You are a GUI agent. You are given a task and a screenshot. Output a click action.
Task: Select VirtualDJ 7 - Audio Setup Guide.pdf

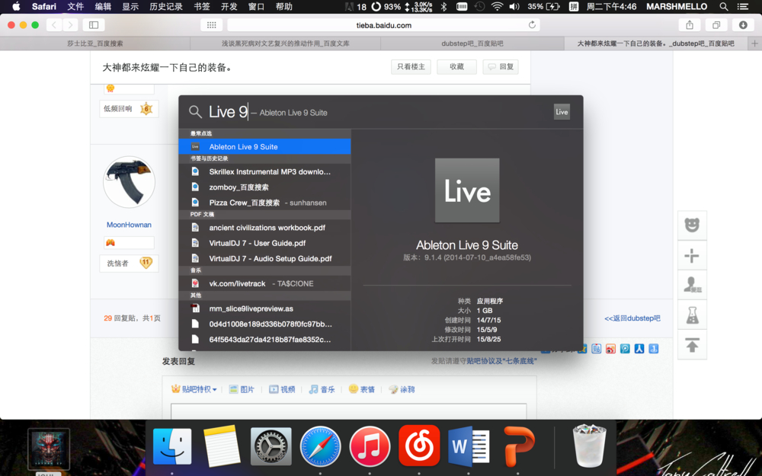265,258
